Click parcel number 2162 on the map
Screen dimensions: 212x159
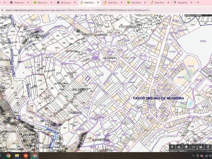(x=193, y=25)
